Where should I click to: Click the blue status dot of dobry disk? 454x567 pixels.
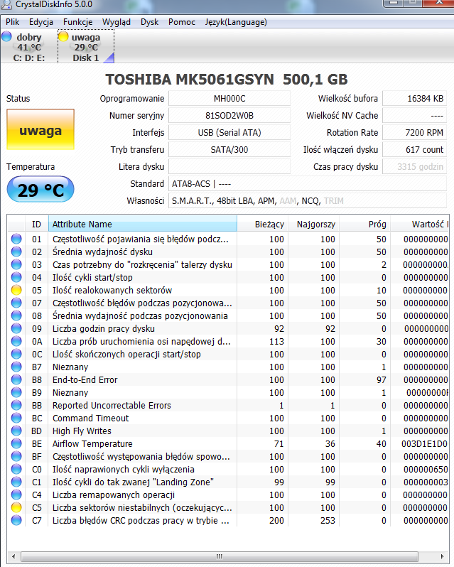pyautogui.click(x=6, y=36)
